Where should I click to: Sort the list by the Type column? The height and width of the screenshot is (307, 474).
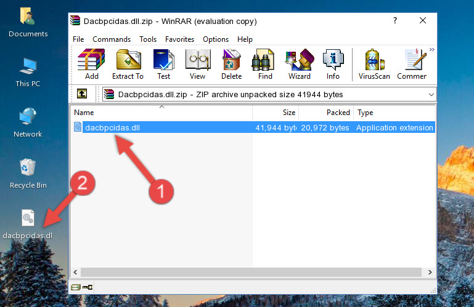394,113
